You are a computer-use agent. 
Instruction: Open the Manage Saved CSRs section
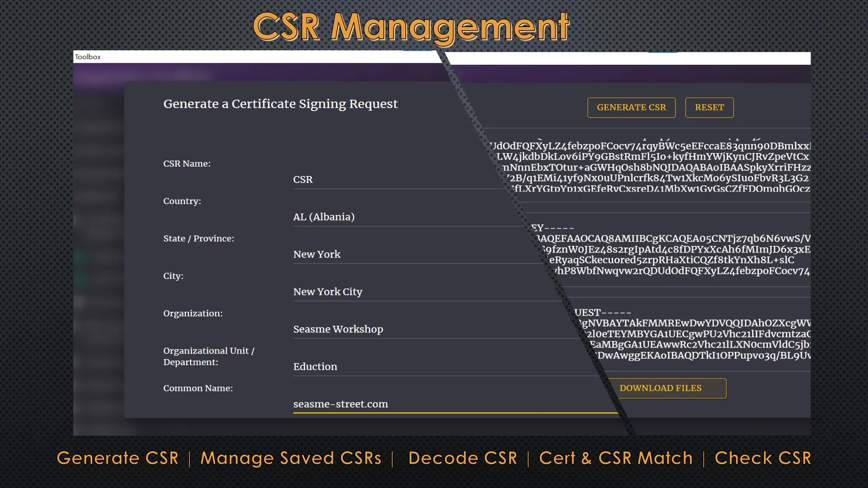coord(291,458)
